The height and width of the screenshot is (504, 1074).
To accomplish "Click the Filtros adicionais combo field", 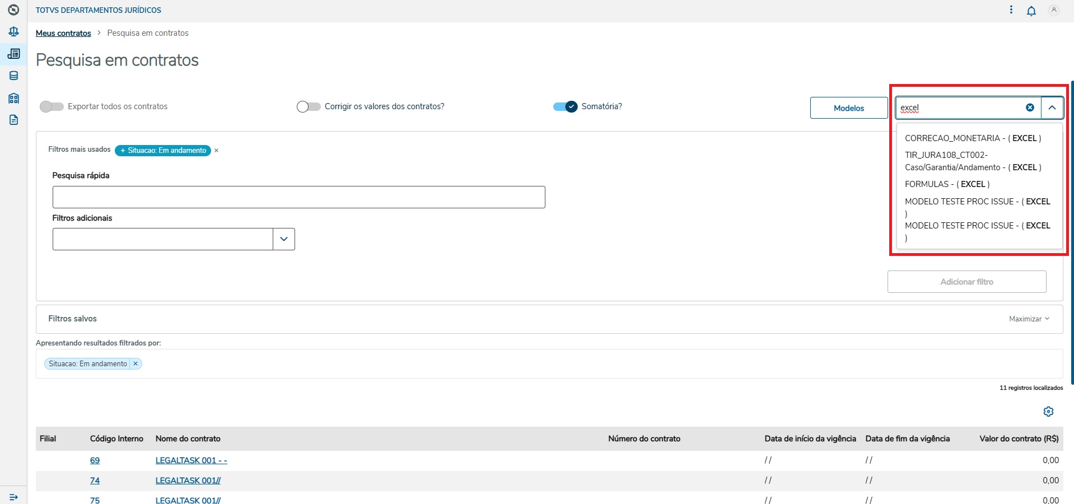I will click(x=163, y=239).
